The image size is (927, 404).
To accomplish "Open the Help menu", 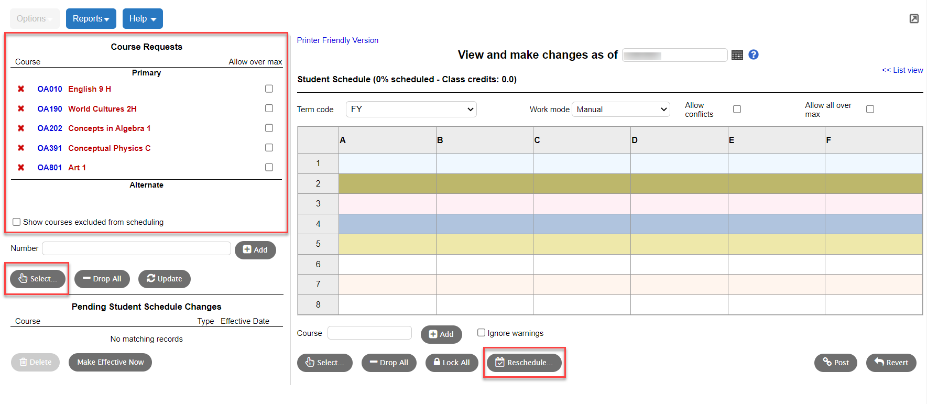I will coord(142,18).
